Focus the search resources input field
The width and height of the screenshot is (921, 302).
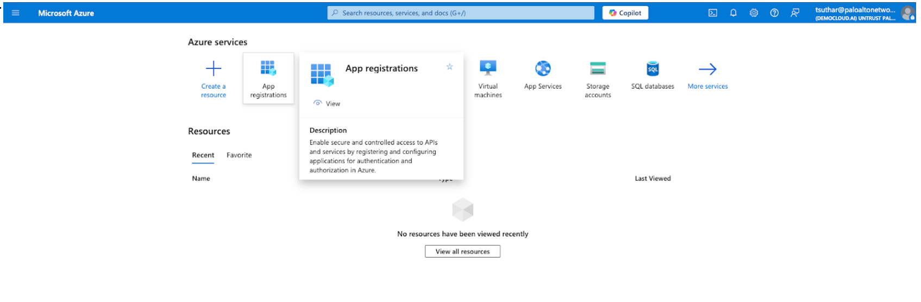point(461,13)
